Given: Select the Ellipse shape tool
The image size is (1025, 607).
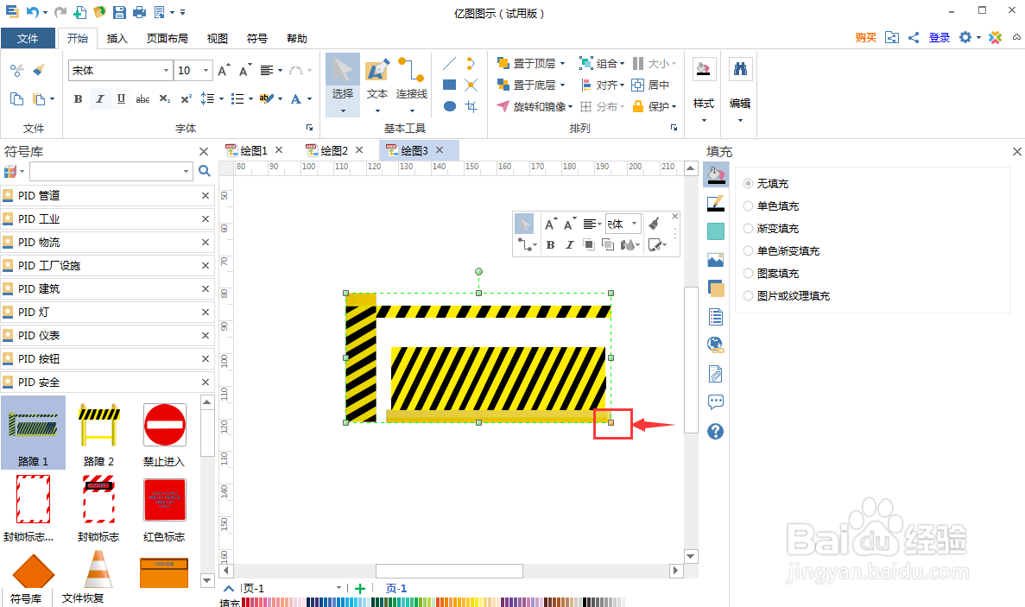Looking at the screenshot, I should tap(449, 106).
